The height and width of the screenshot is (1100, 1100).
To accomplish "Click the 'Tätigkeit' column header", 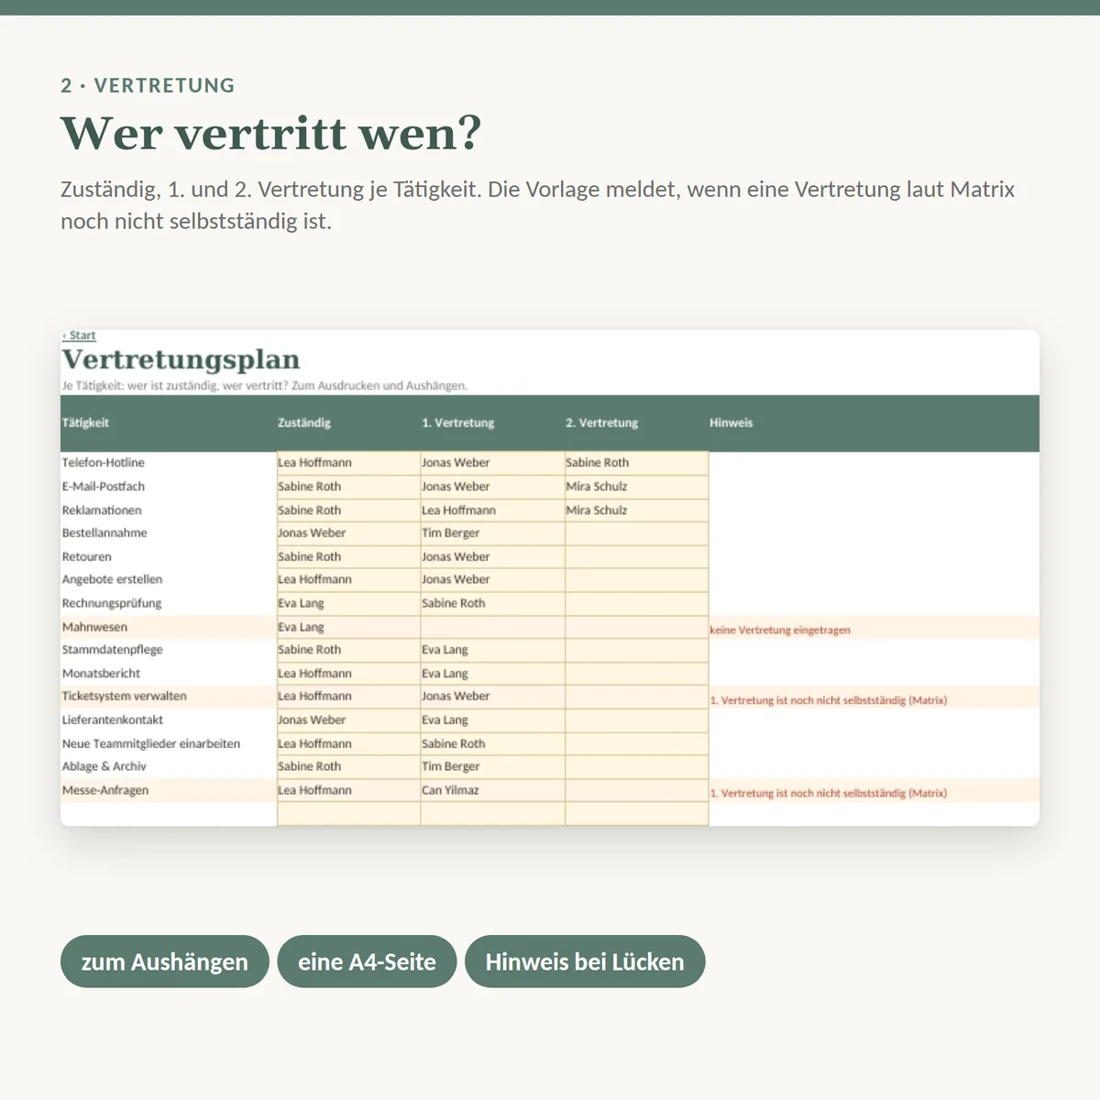I will tap(85, 423).
